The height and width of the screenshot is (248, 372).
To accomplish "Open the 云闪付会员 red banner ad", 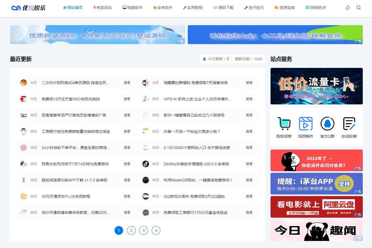I will point(317,160).
